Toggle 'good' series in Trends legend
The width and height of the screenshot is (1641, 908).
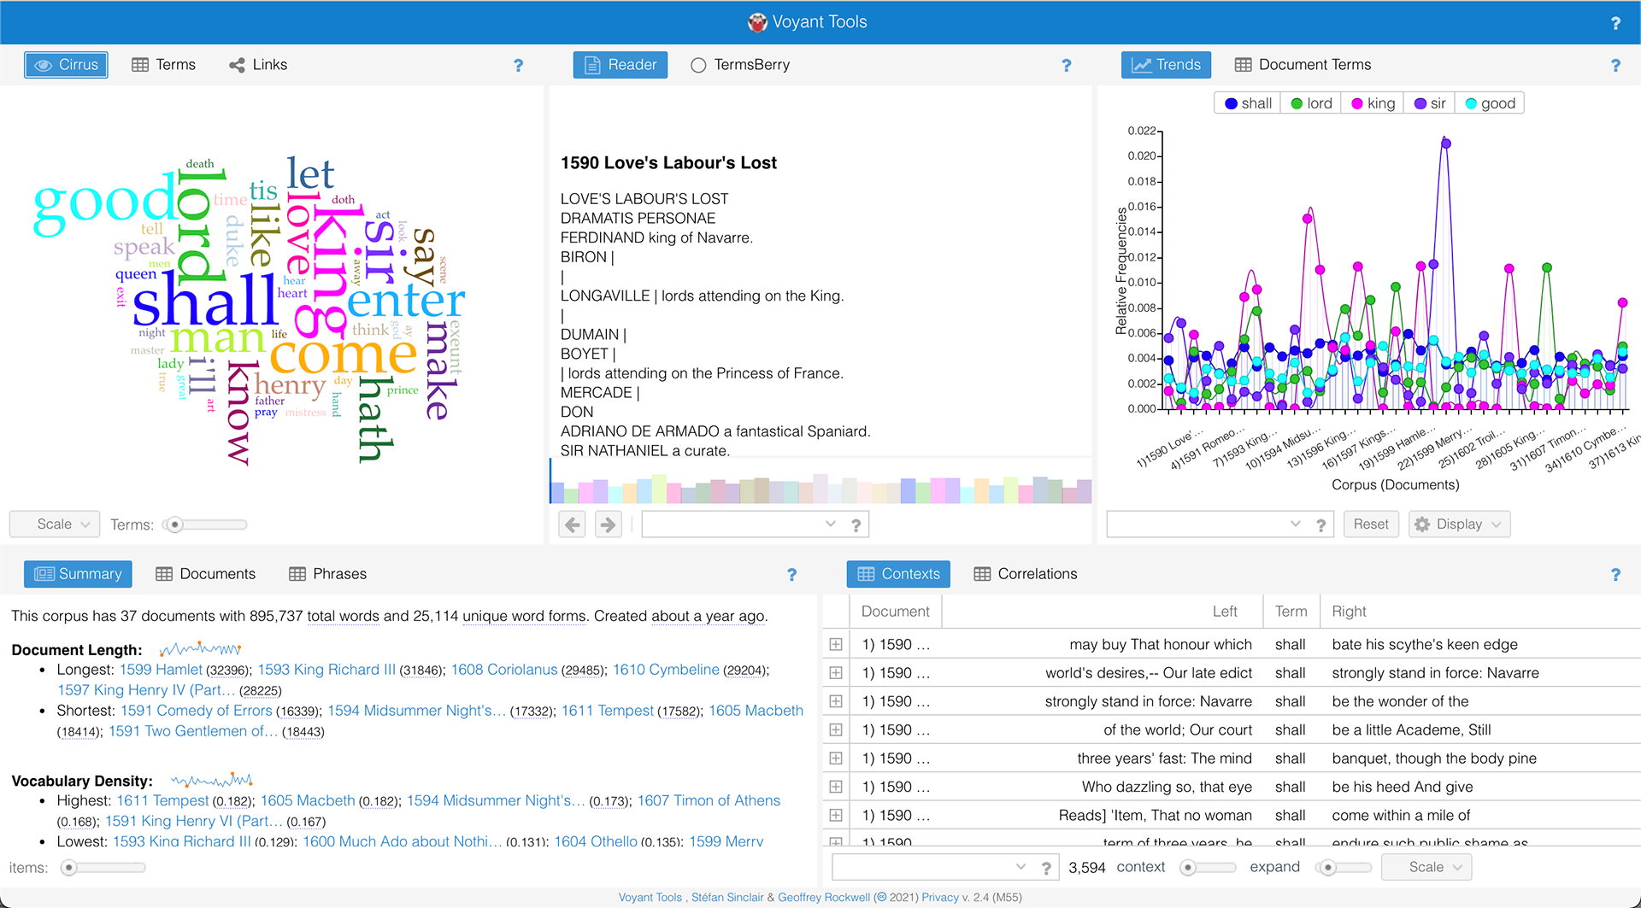click(1491, 103)
